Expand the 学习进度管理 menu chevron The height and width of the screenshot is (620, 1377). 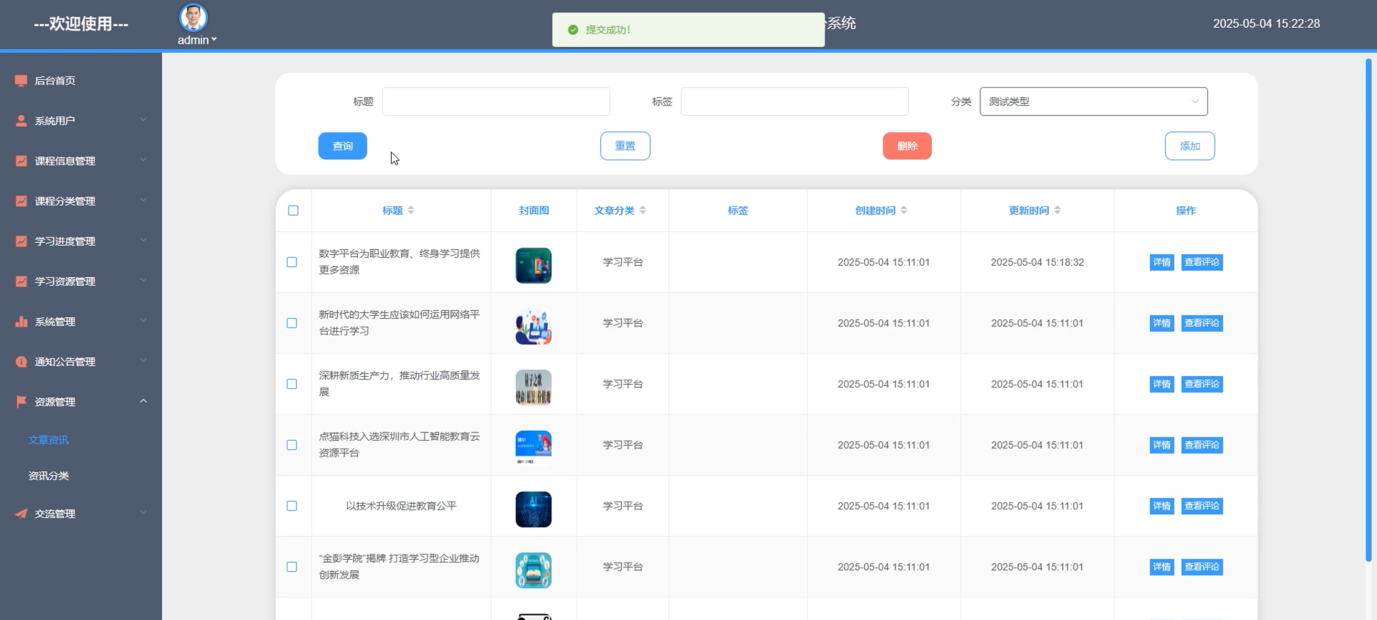point(143,239)
